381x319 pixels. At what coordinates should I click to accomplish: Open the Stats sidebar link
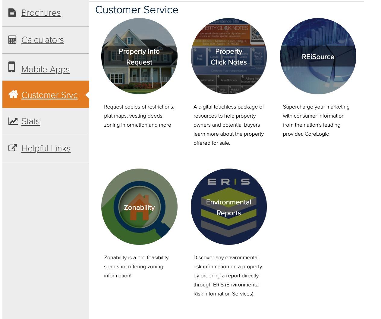(x=30, y=121)
